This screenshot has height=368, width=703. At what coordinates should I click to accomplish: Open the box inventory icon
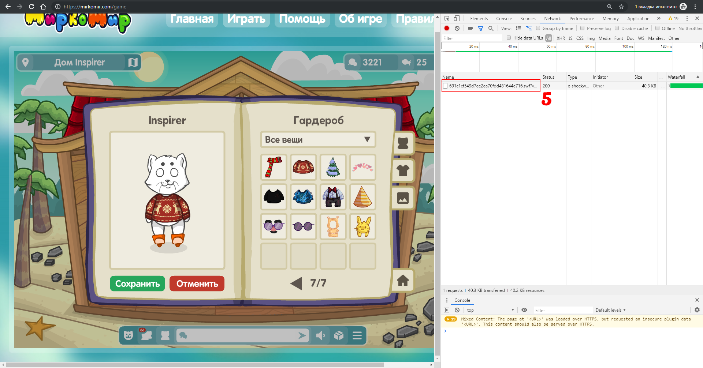339,335
